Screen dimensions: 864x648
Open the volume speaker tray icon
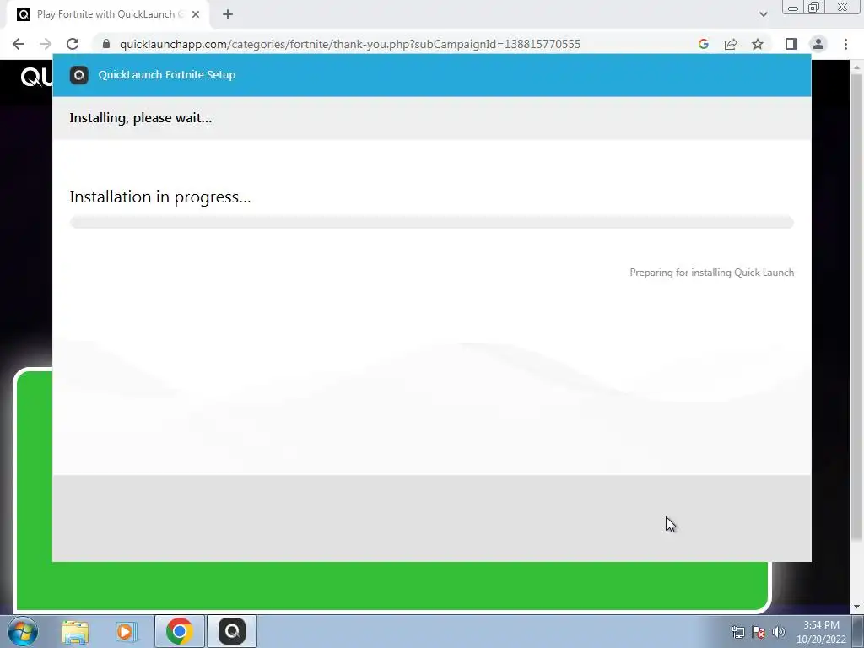779,632
